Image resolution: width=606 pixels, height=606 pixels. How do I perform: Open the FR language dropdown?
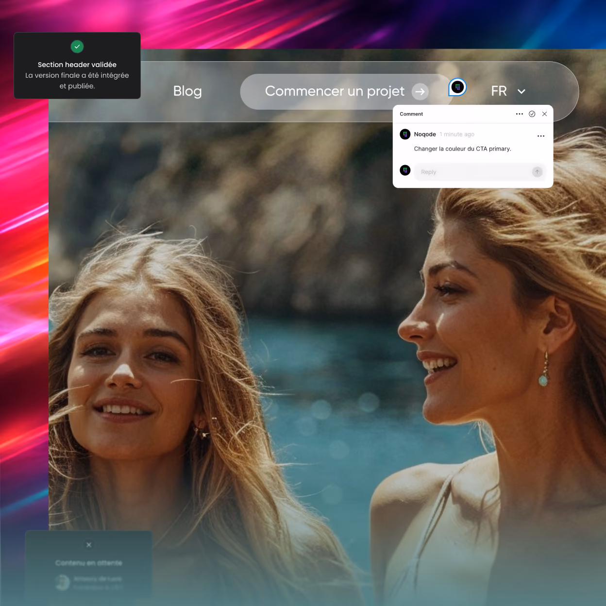(x=508, y=91)
